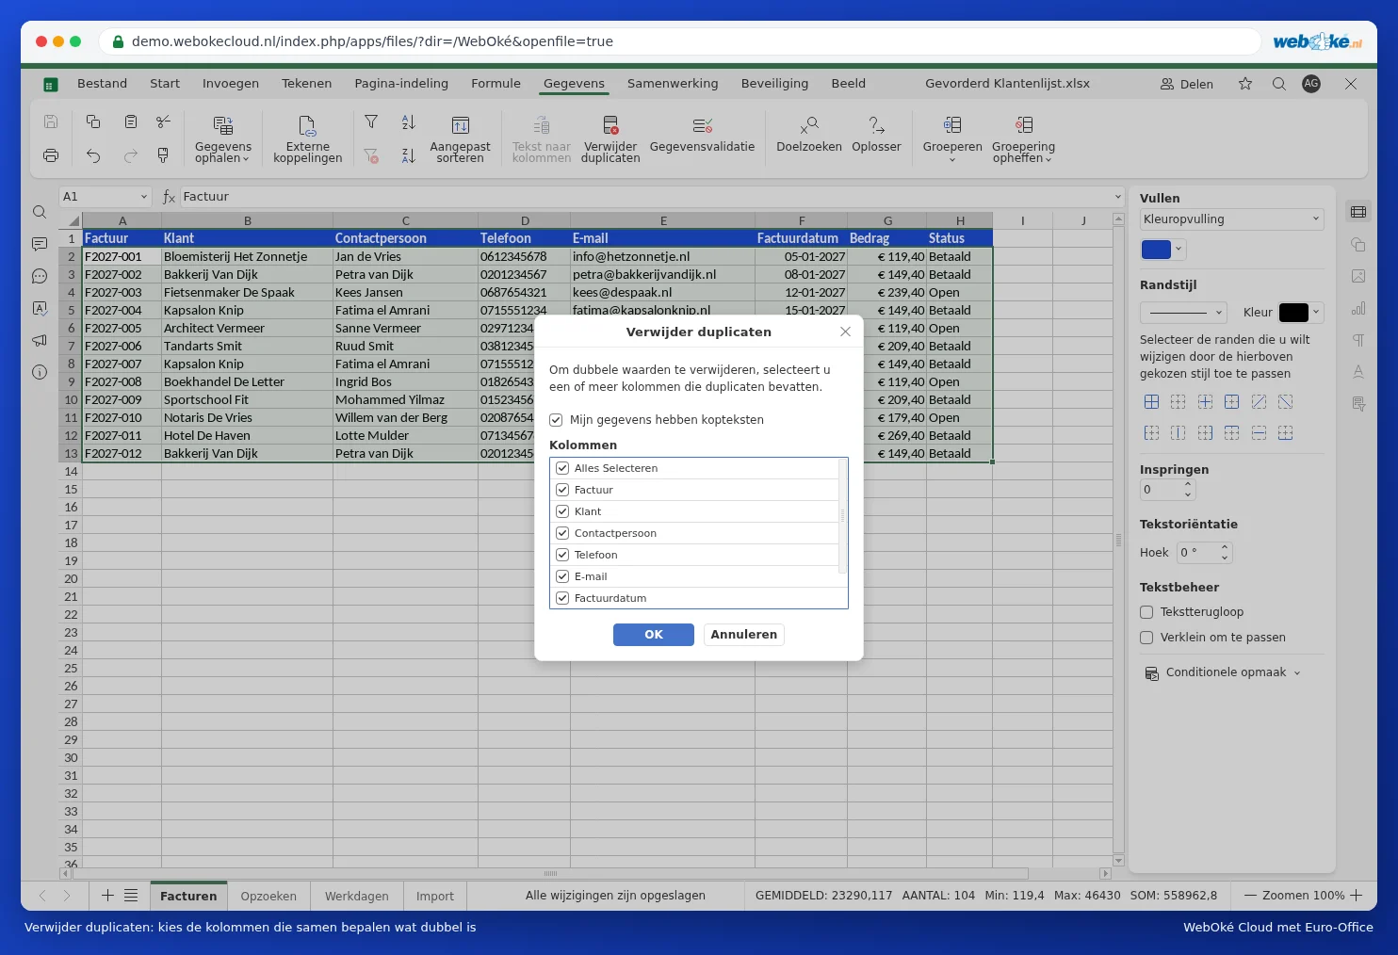
Task: Switch to the Opzoeken sheet tab
Action: [x=268, y=897]
